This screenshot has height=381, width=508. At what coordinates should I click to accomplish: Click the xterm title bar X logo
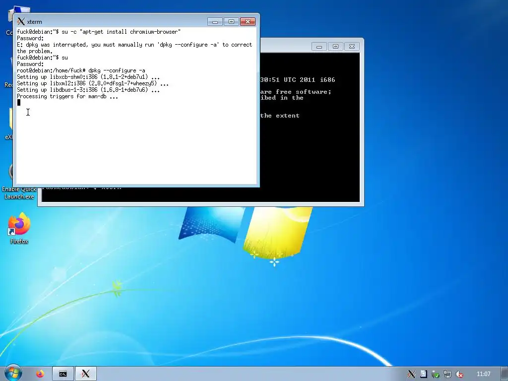(21, 21)
